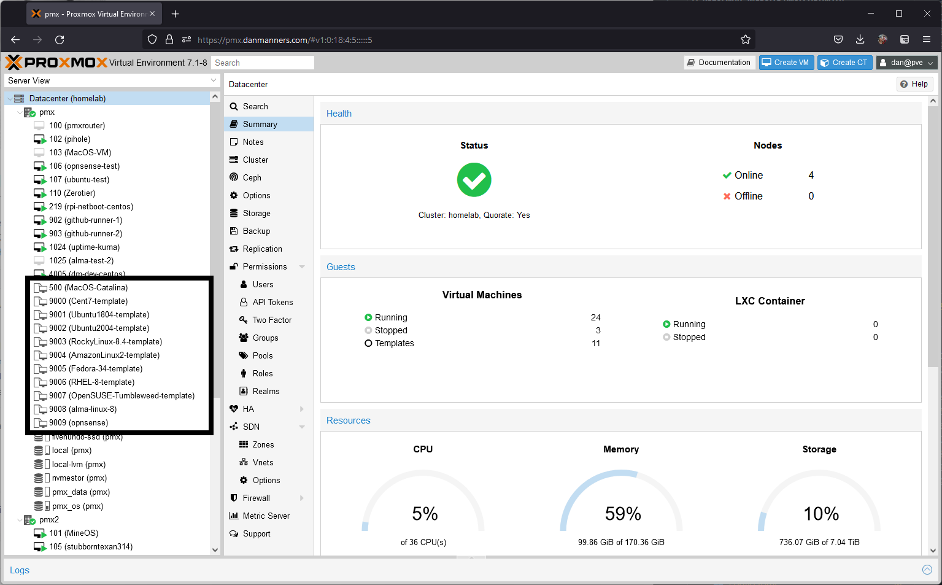This screenshot has height=585, width=942.
Task: Collapse the pmx2 node tree
Action: [x=20, y=520]
